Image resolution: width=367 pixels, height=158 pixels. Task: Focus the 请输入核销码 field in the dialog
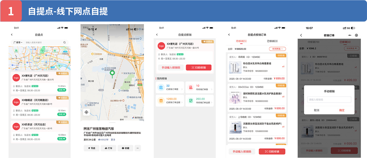pos(329,100)
